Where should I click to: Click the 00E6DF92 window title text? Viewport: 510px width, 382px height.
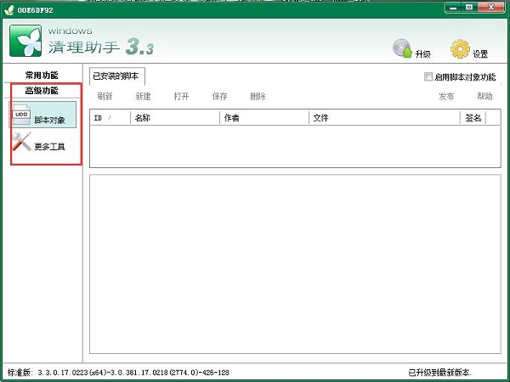(x=35, y=10)
